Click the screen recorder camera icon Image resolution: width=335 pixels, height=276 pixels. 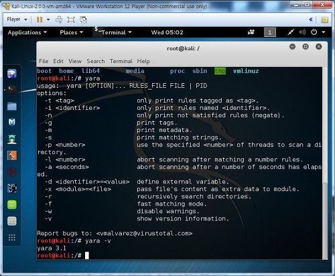pos(251,32)
